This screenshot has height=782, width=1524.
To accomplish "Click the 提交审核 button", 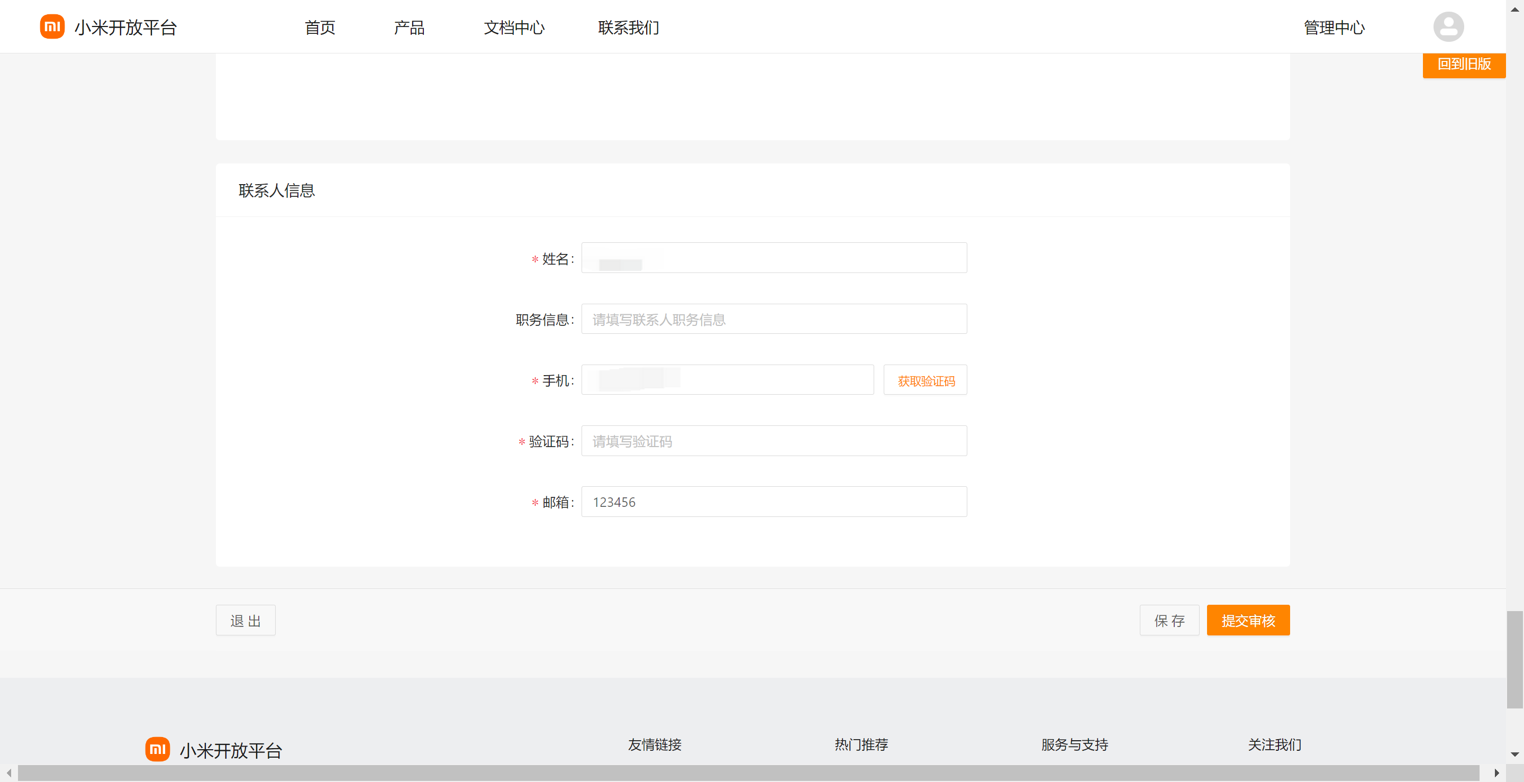I will [1248, 621].
